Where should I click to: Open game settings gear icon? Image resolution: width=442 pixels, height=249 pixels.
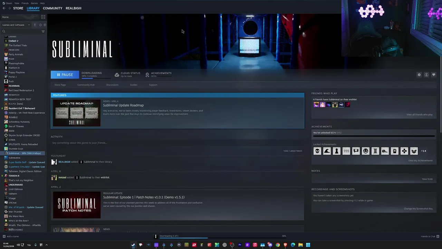[419, 75]
